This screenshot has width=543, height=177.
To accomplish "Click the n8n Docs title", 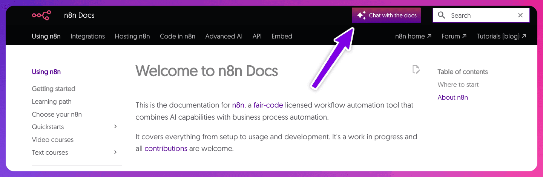I will (79, 15).
